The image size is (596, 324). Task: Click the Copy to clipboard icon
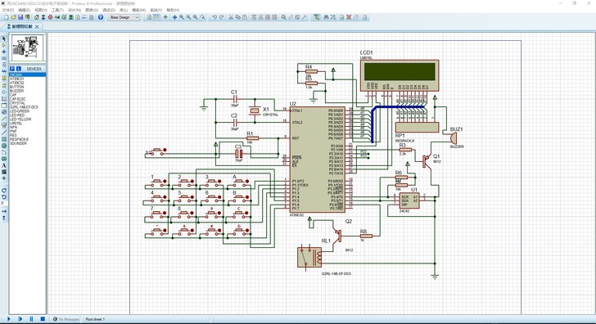pos(237,17)
